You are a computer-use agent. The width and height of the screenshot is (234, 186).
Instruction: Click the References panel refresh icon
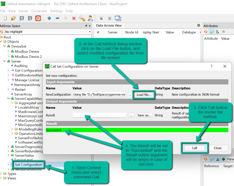click(x=206, y=159)
